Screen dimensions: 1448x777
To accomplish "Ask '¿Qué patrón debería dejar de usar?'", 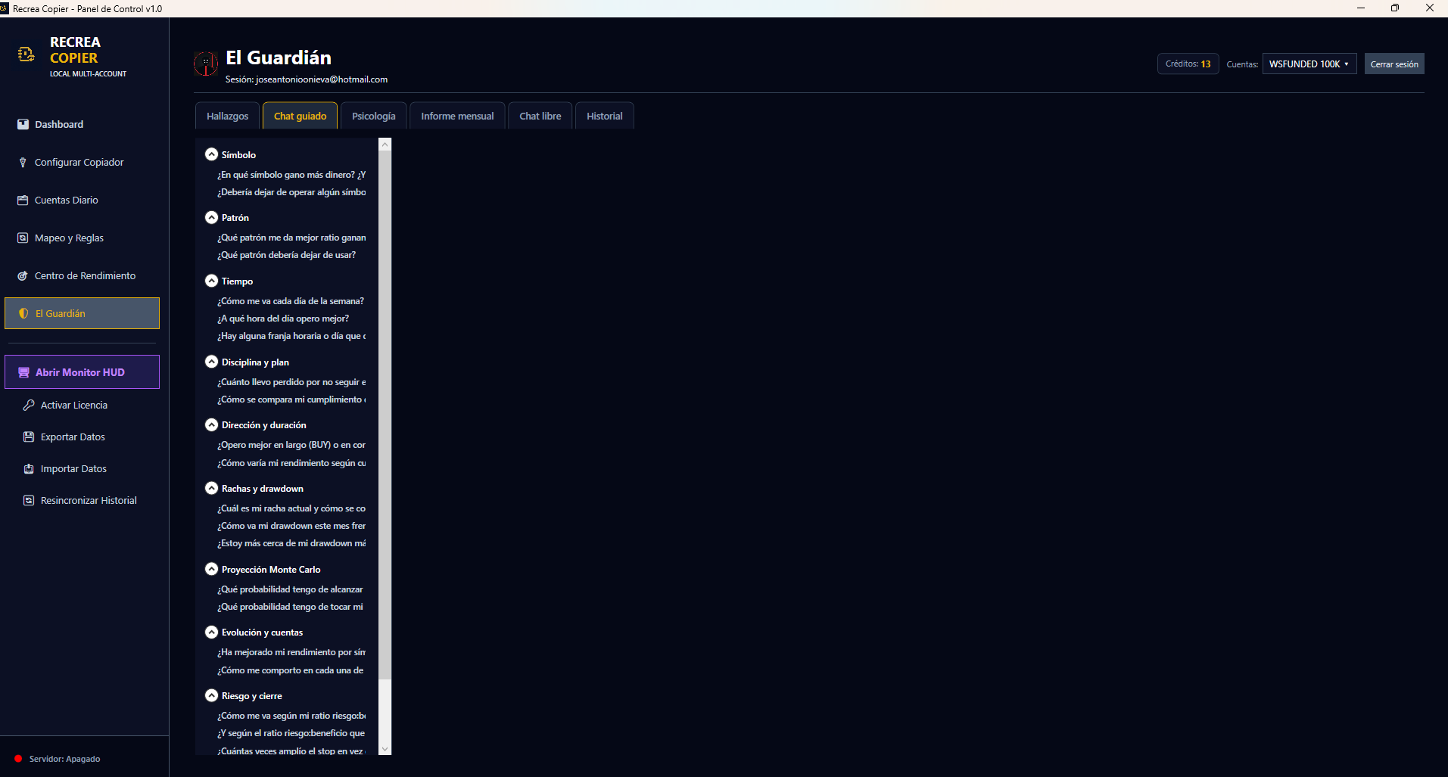I will coord(286,255).
